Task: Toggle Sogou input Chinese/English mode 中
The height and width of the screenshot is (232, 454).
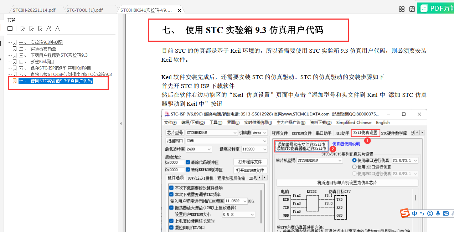Action: point(414,213)
